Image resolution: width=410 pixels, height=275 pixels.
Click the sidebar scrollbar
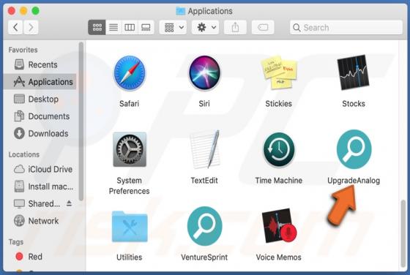tap(81, 121)
